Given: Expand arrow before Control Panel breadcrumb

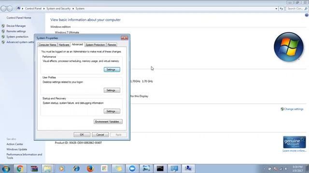Looking at the screenshot, I should point(23,9).
